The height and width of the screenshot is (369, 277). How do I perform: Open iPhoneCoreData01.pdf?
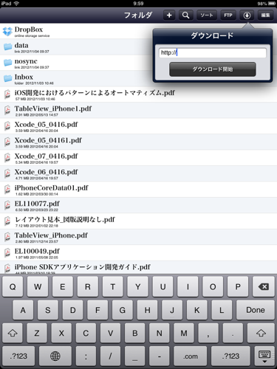pyautogui.click(x=138, y=190)
